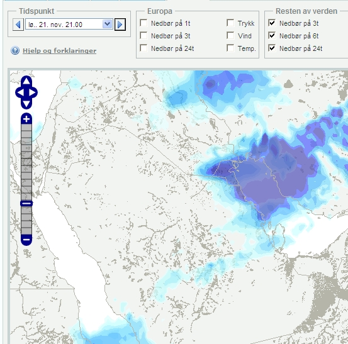Viewport: 348px width, 344px height.
Task: Toggle the Vind checkbox
Action: pyautogui.click(x=230, y=35)
